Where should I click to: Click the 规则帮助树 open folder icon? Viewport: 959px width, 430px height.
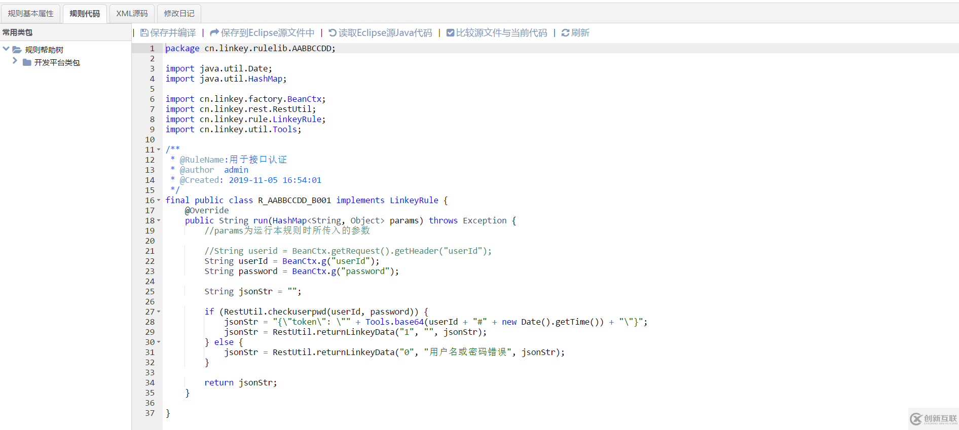coord(17,50)
